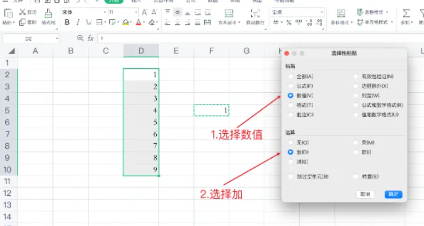Switch to the 开始 (Home) ribbon tab
The width and height of the screenshot is (424, 226).
[113, 1]
